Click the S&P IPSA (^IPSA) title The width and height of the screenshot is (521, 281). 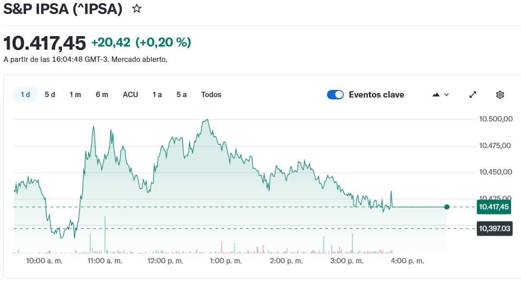click(63, 9)
